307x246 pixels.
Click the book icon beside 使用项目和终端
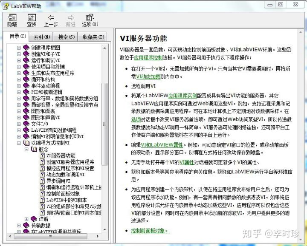pos(26,67)
